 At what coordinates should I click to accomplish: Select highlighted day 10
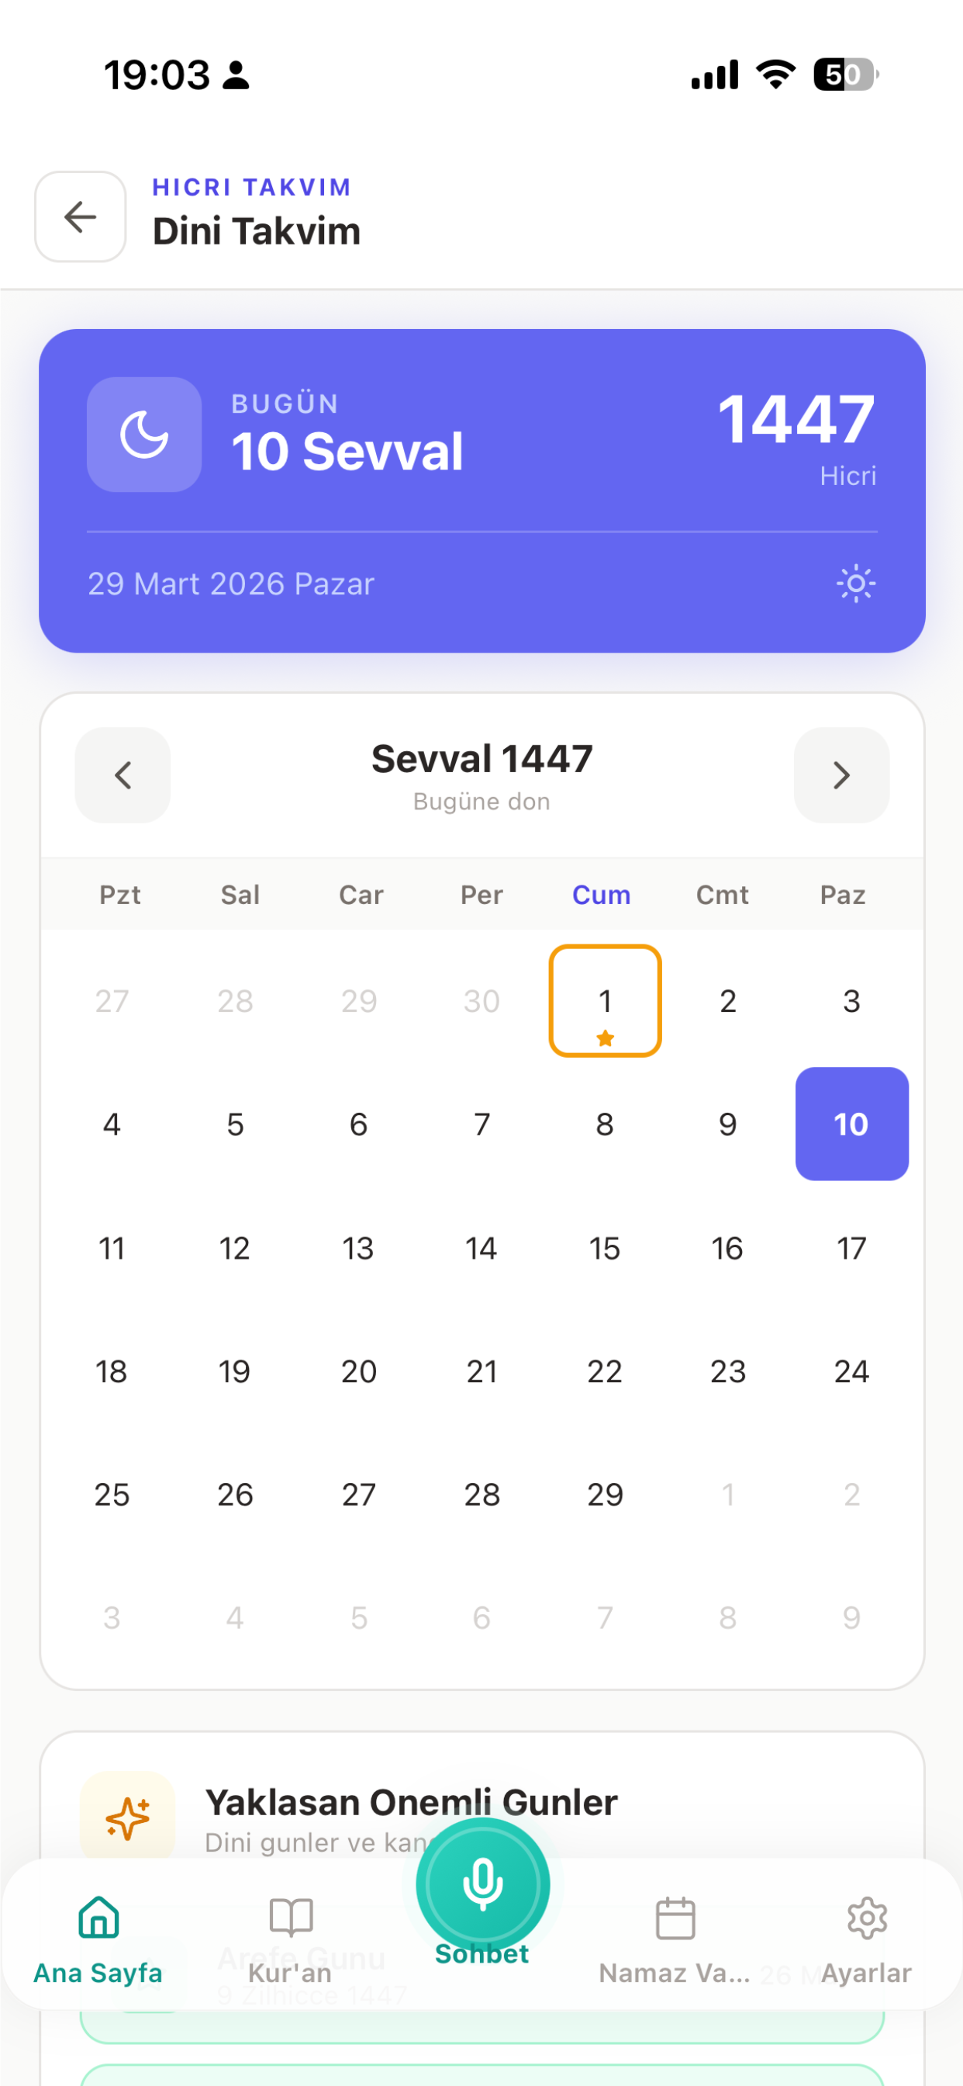click(x=851, y=1124)
